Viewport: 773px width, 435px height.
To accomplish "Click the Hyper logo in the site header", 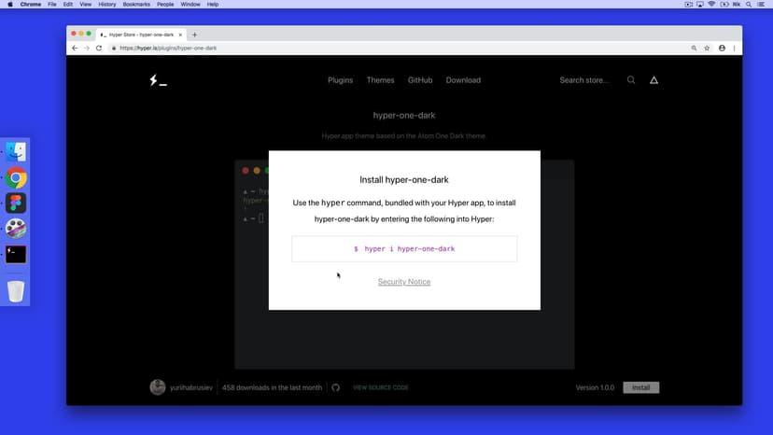I will [x=158, y=80].
